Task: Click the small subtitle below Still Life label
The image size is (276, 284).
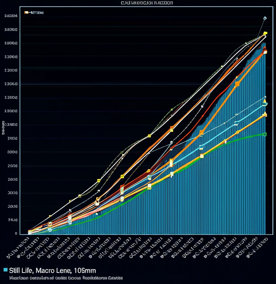Action: 66,278
